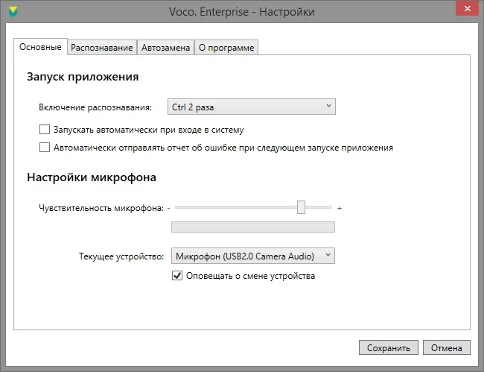This screenshot has width=484, height=372.
Task: Click the Запуск приложения heading
Action: click(x=83, y=77)
